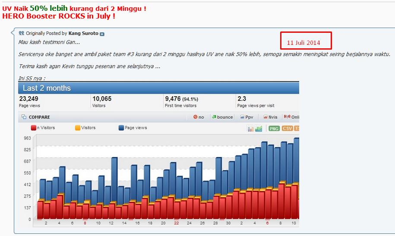This screenshot has width=395, height=236.
Task: Toggle blue Page views legend swatch
Action: tap(121, 128)
